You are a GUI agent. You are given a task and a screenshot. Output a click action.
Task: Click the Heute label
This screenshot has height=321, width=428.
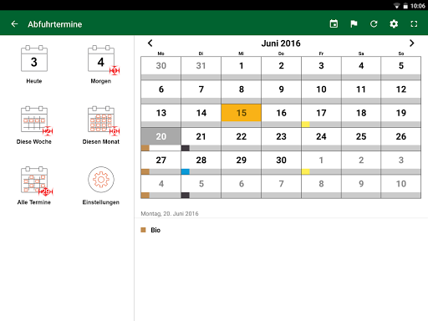tap(34, 81)
